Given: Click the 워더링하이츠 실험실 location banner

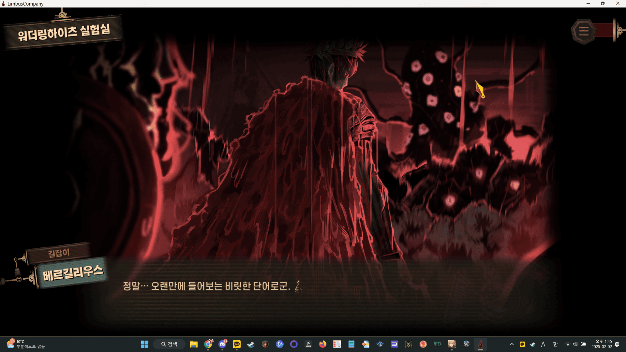Looking at the screenshot, I should coord(64,32).
